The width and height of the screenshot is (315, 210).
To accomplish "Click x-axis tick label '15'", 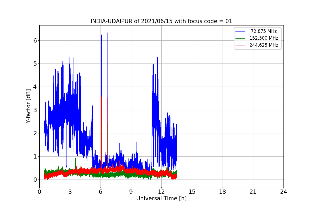I will 192,192.
